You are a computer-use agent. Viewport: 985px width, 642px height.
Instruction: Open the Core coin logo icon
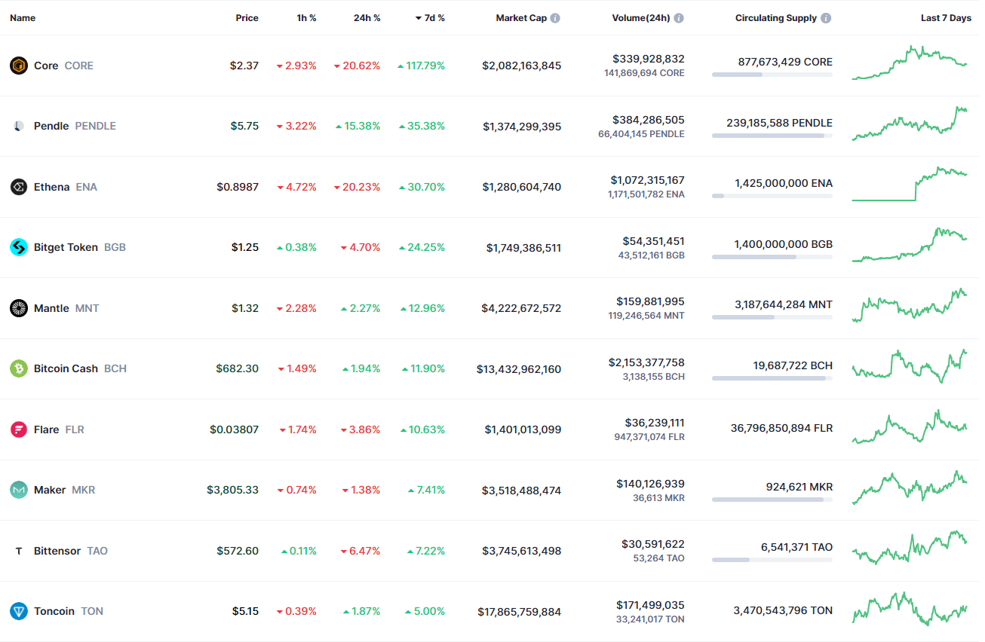coord(19,66)
